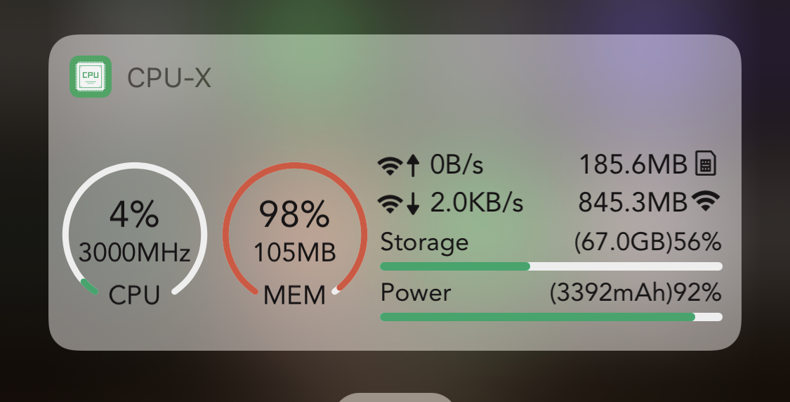Tap the 185.6MB mobile data value
The image size is (790, 402).
coord(633,164)
